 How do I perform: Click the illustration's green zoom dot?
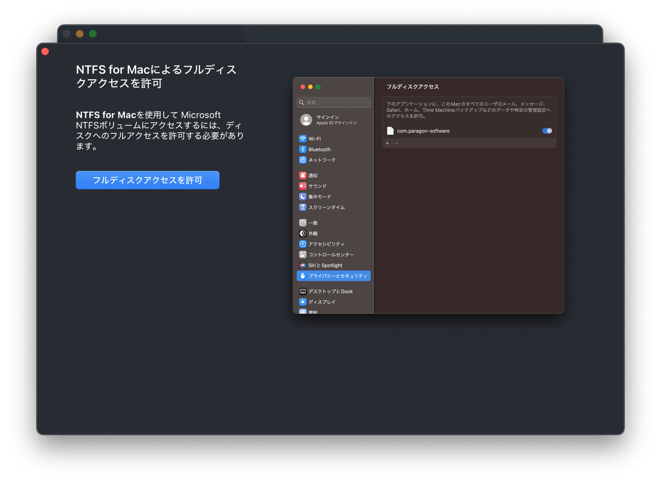318,87
